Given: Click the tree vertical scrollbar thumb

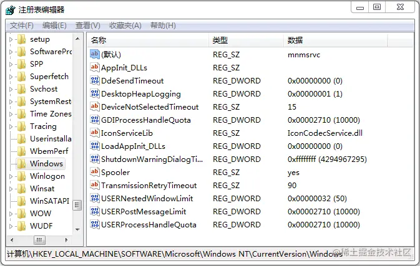Looking at the screenshot, I should [x=77, y=205].
